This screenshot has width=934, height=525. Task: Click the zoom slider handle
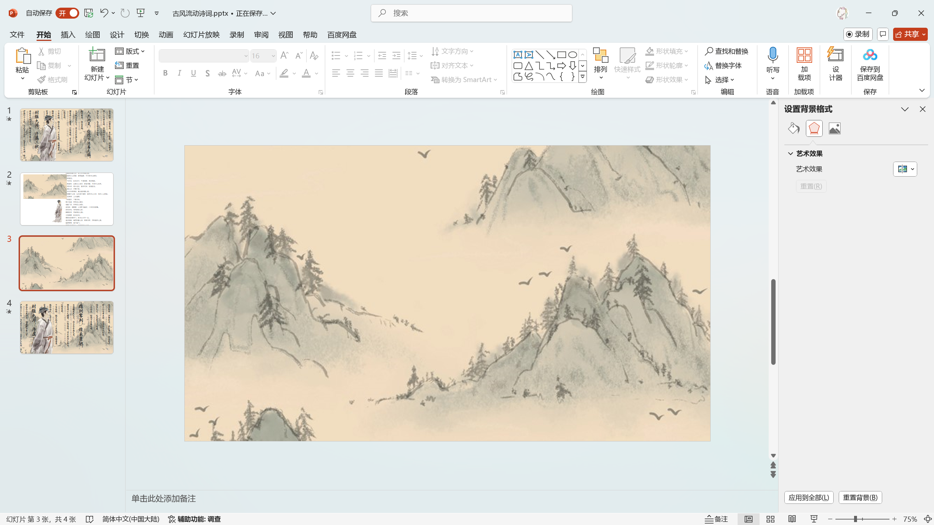(855, 519)
